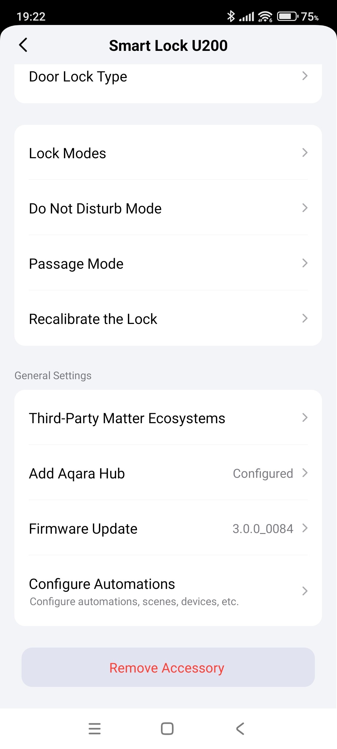Open Lock Modes chevron arrow
337x749 pixels.
pyautogui.click(x=305, y=153)
